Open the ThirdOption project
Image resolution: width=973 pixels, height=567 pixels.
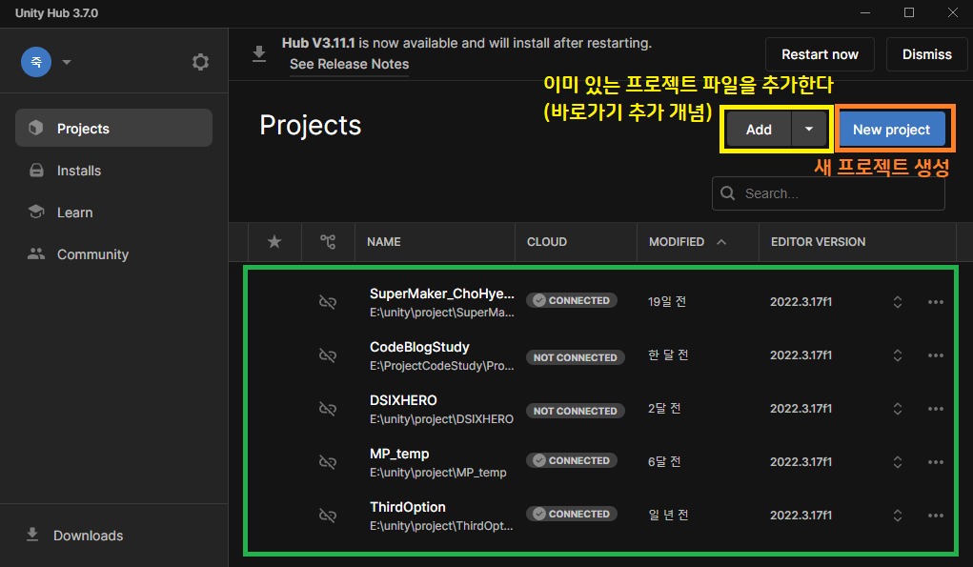coord(408,507)
